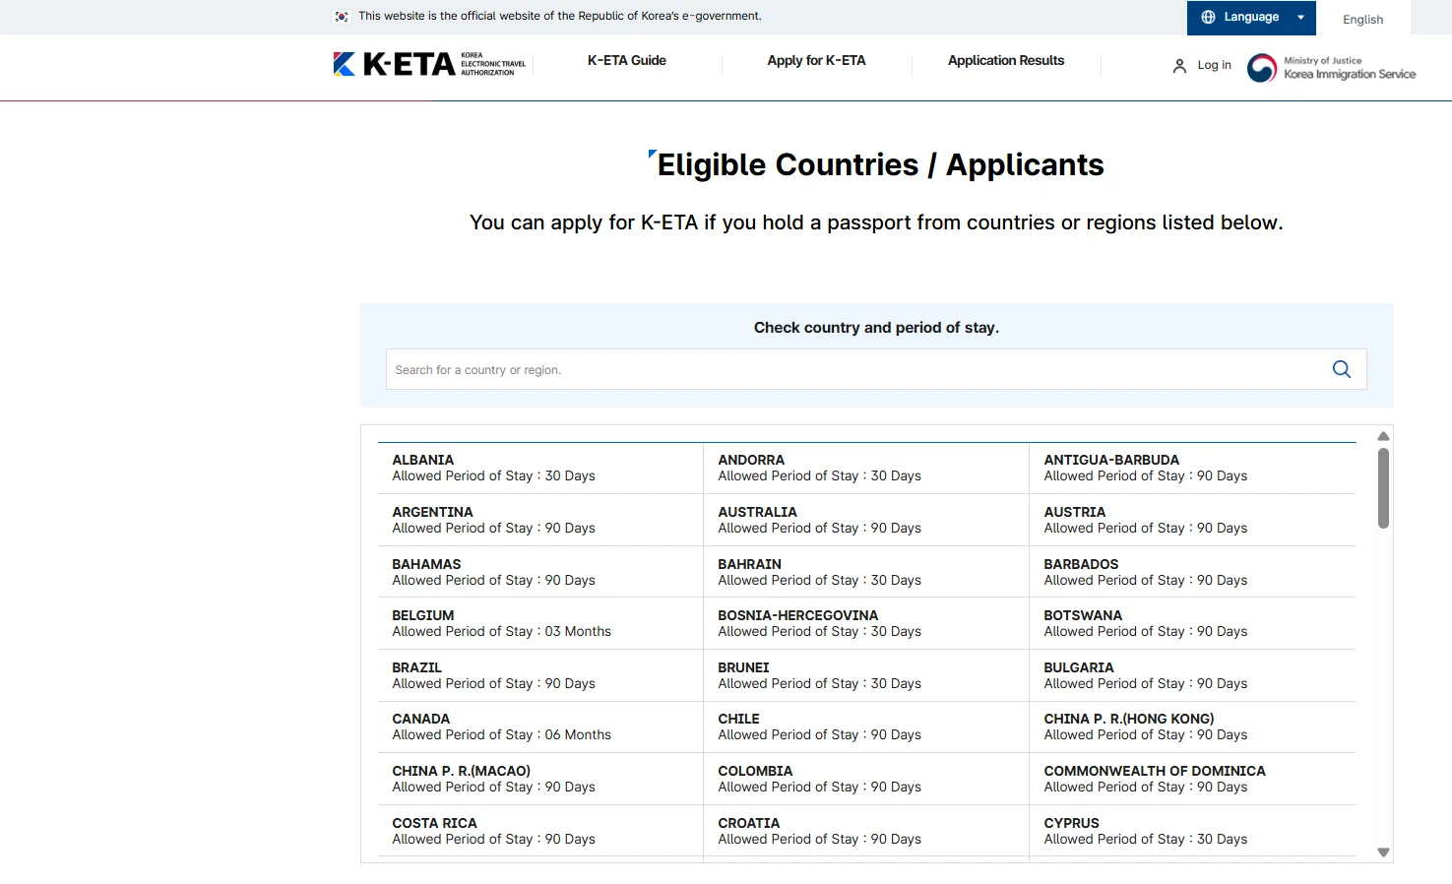Select AUSTRALIA in the country list

[866, 520]
